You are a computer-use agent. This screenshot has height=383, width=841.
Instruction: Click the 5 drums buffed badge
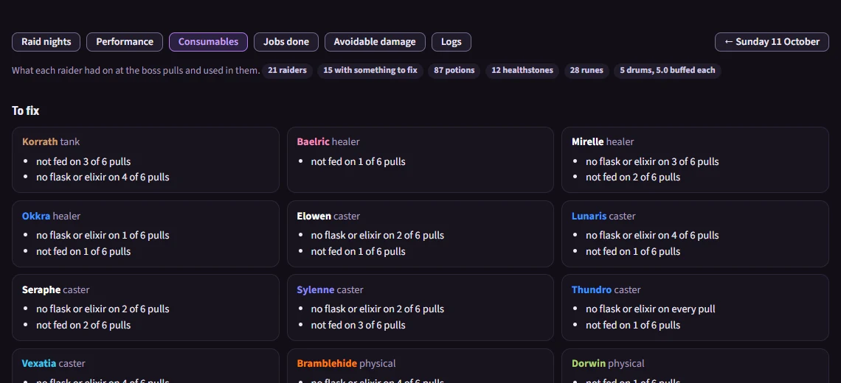click(x=668, y=70)
